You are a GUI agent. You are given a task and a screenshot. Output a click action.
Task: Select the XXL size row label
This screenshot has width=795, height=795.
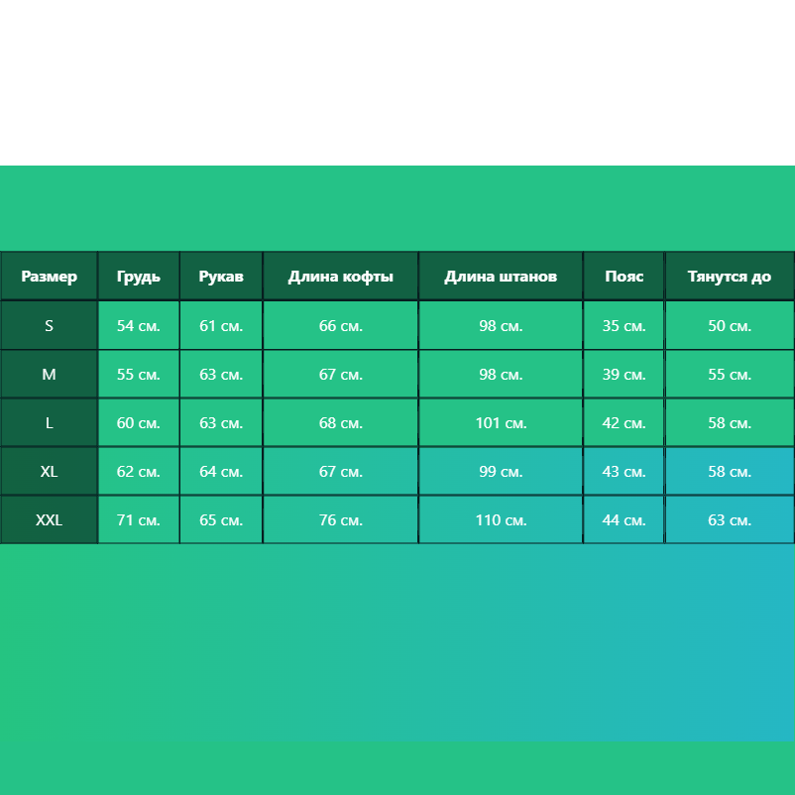pyautogui.click(x=49, y=520)
